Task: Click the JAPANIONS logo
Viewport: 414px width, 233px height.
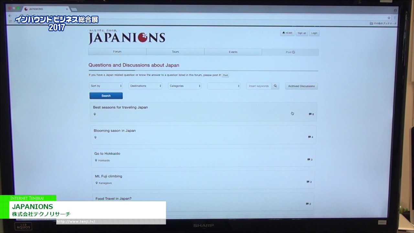Action: pos(127,38)
